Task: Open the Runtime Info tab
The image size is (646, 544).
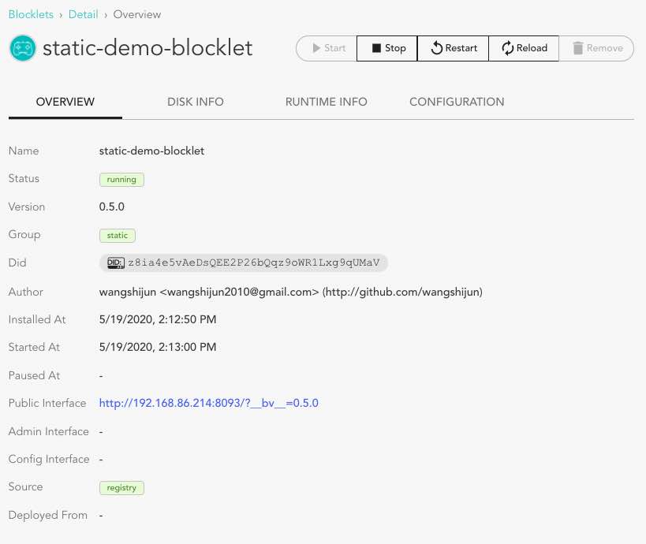Action: (x=326, y=102)
